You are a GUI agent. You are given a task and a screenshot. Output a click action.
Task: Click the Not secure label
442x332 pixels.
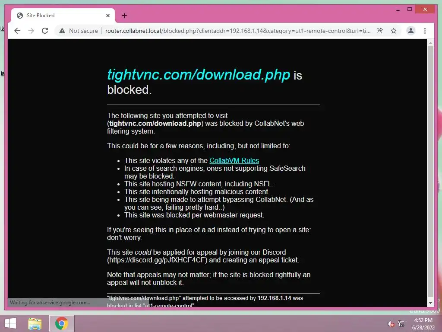83,31
